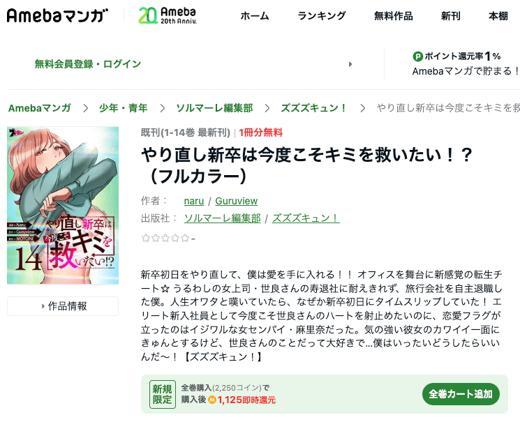520x422 pixels.
Task: Click the 新規限定 badge
Action: point(162,394)
